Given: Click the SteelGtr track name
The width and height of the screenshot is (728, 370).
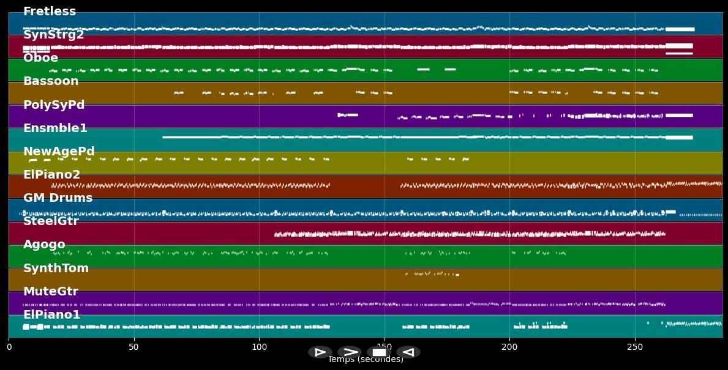Looking at the screenshot, I should [51, 221].
